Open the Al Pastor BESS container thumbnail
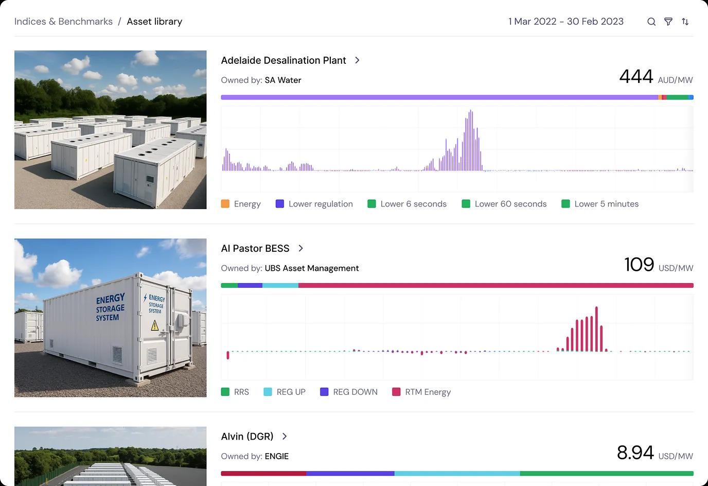708x486 pixels. point(110,318)
